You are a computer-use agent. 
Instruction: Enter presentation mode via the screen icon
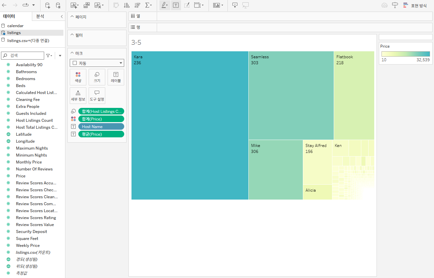[x=245, y=5]
